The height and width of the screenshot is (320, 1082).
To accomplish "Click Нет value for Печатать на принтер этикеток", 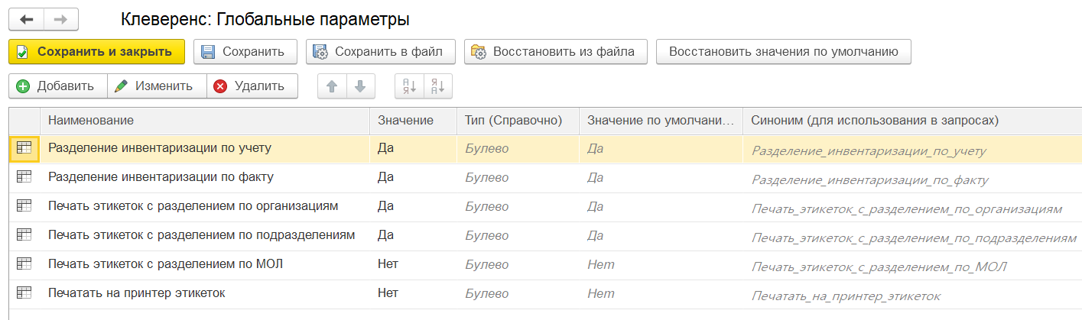I will 388,293.
